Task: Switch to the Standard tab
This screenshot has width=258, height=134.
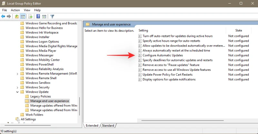Action: pyautogui.click(x=108, y=126)
